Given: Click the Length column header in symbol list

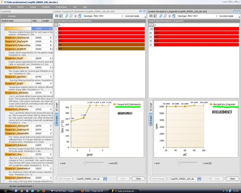Looking at the screenshot, I should 47,21.
